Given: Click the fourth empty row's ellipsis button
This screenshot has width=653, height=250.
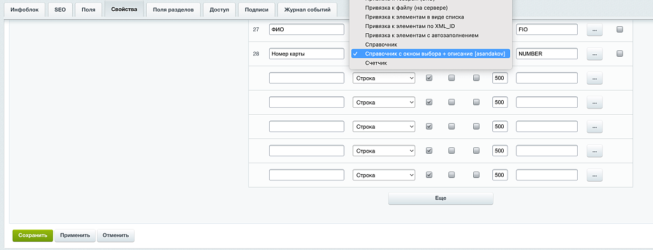Looking at the screenshot, I should (594, 151).
